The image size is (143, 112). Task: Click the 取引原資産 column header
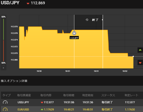pos(24,95)
